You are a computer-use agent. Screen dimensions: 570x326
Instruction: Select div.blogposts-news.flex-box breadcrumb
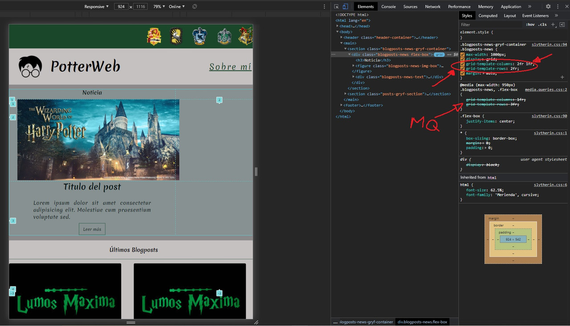click(422, 322)
